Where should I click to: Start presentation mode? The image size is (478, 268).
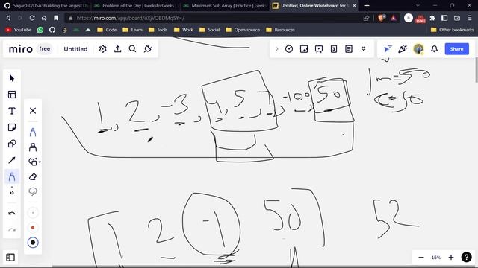(x=319, y=49)
